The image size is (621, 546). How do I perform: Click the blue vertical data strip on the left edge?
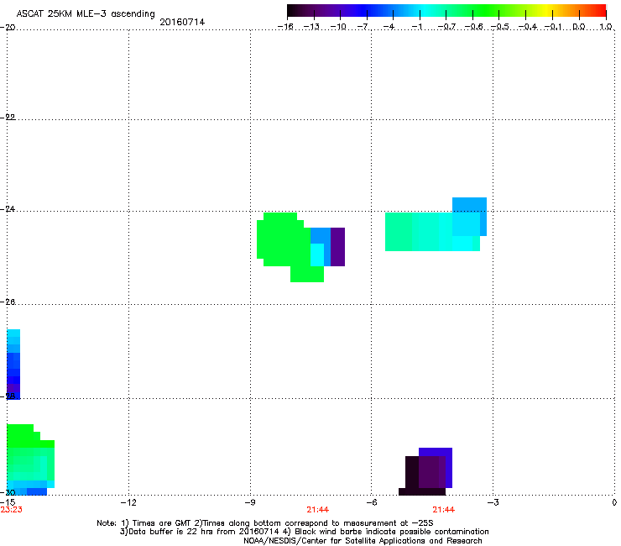pyautogui.click(x=13, y=364)
